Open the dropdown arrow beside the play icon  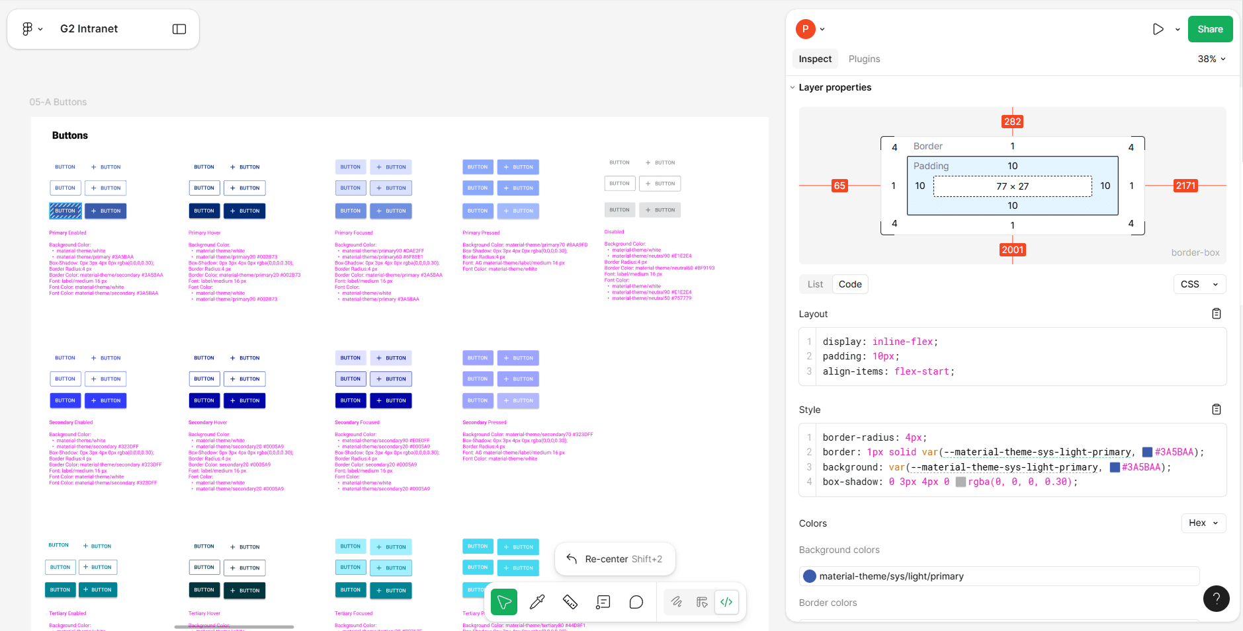point(1178,29)
